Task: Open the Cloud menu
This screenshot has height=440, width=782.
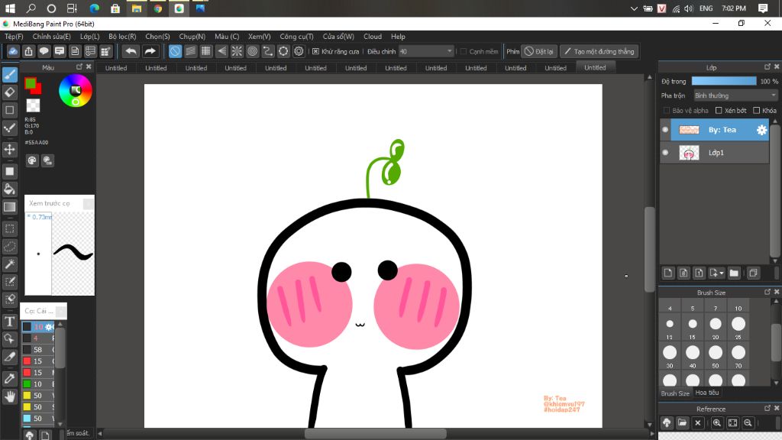Action: click(x=373, y=37)
